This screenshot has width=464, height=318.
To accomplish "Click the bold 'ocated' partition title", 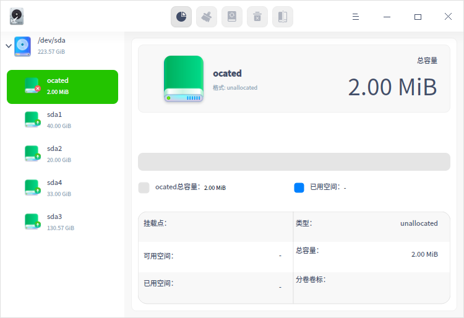I will click(227, 74).
